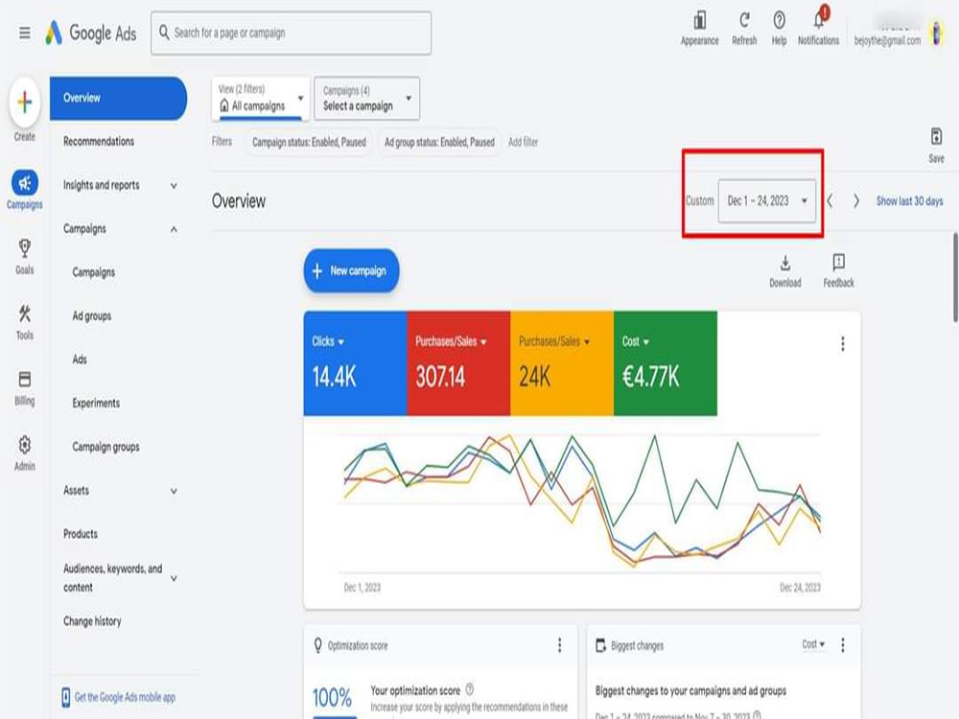The height and width of the screenshot is (719, 959).
Task: Change the green Cost metric dropdown
Action: pyautogui.click(x=636, y=342)
